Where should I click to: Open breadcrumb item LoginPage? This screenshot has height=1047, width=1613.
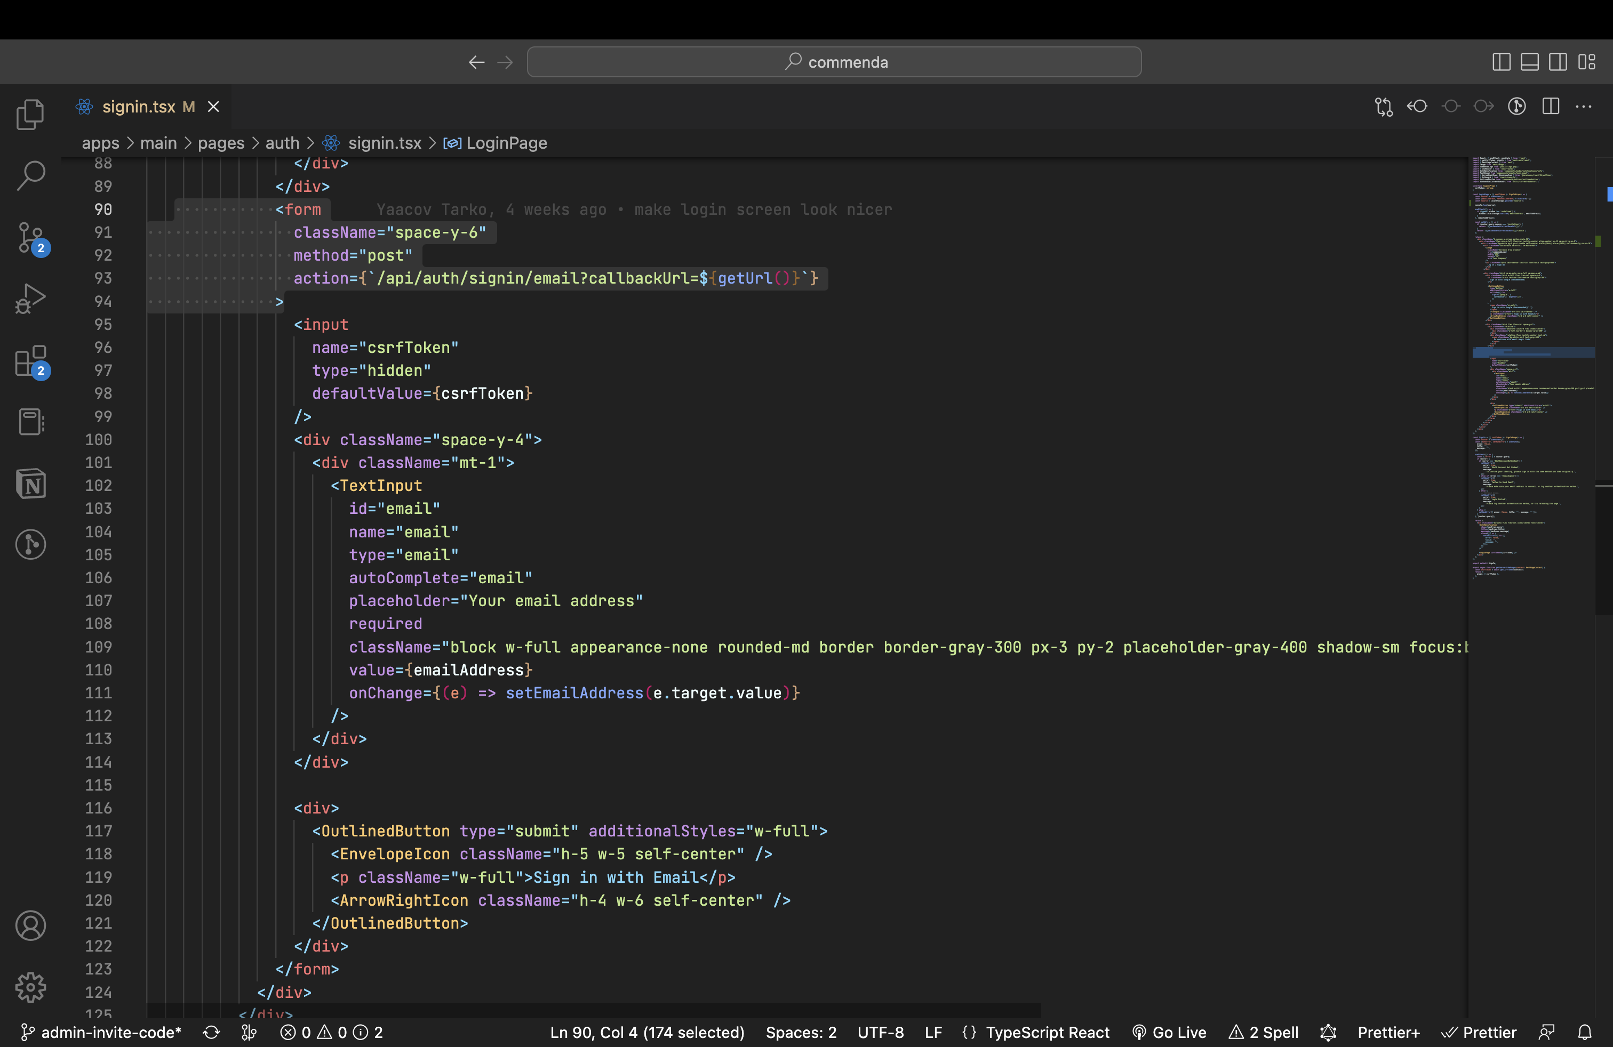point(507,143)
